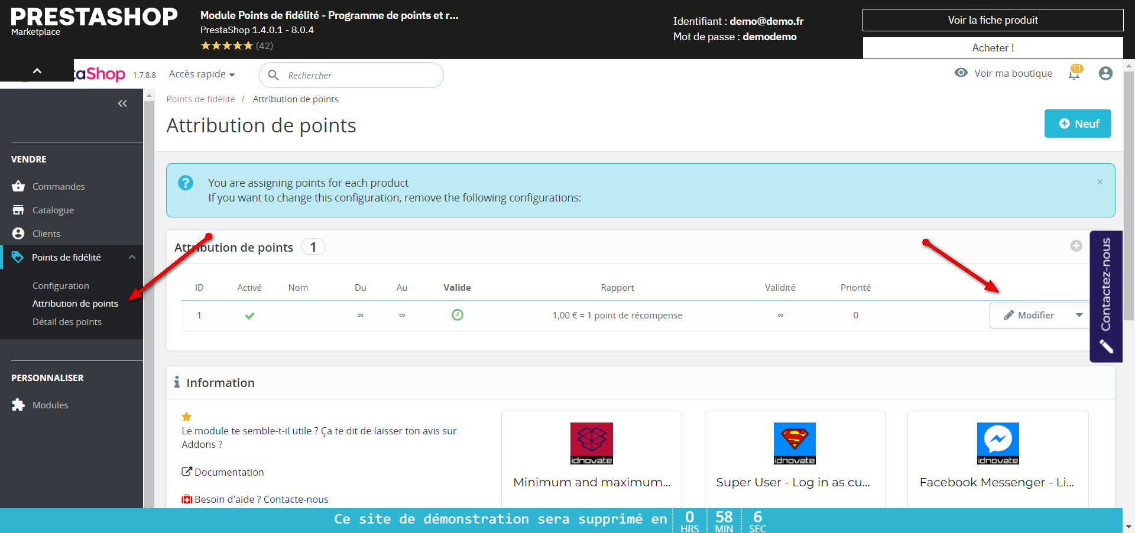Image resolution: width=1135 pixels, height=533 pixels.
Task: Click the Points de fidélité tag icon
Action: [18, 257]
